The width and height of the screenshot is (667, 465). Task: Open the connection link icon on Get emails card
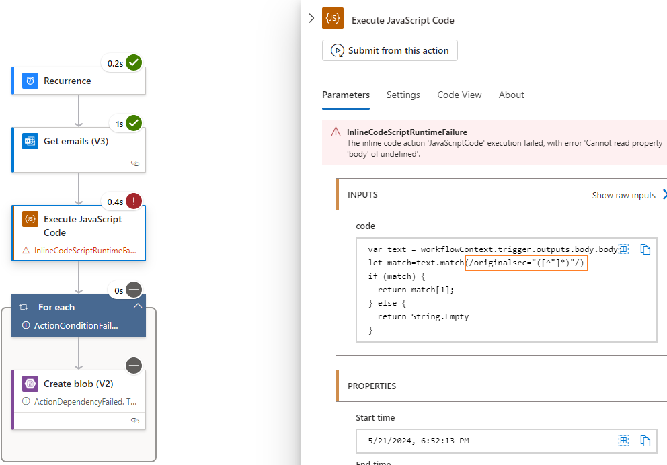point(135,163)
